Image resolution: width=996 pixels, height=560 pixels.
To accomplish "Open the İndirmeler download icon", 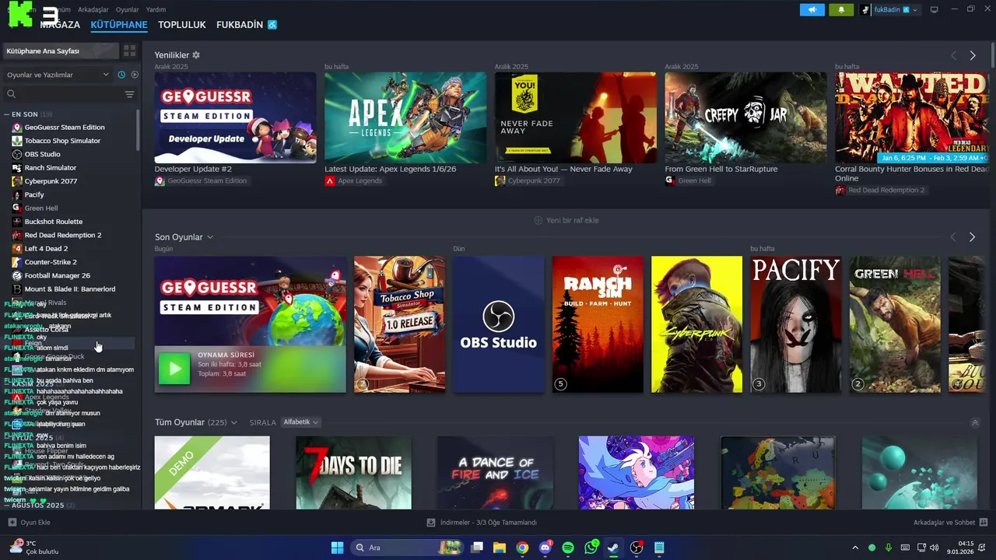I will pyautogui.click(x=431, y=523).
